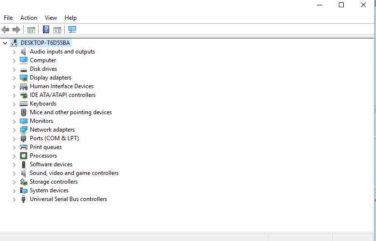Open the Action menu
This screenshot has height=241, width=376.
click(x=28, y=18)
